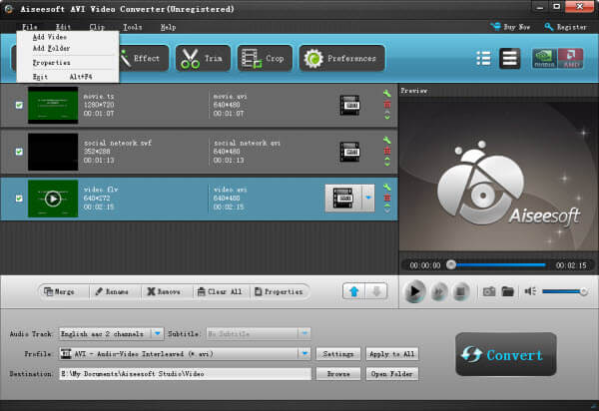The image size is (599, 411).
Task: Open wrench settings for video.flv row
Action: (387, 187)
